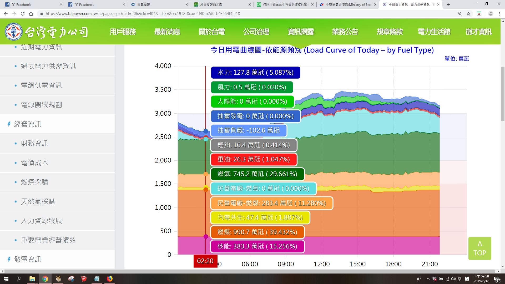
Task: Click the 燃氣 745.2 tooltip entry
Action: point(257,174)
